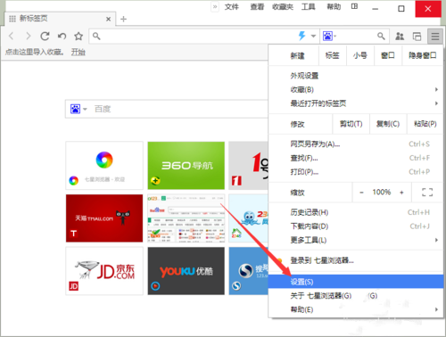
Task: Open the navigation site screenshot thumbnail
Action: point(186,218)
